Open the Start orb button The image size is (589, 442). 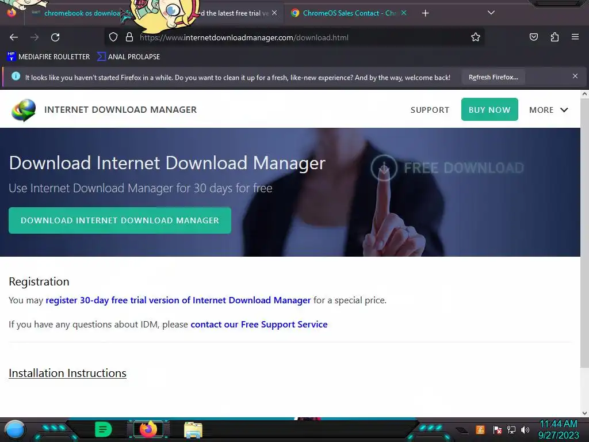coord(14,430)
